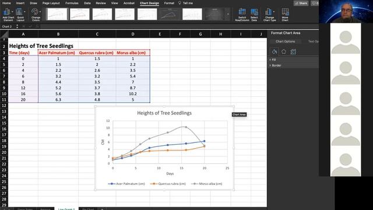Open the View ribbon tab

point(114,3)
